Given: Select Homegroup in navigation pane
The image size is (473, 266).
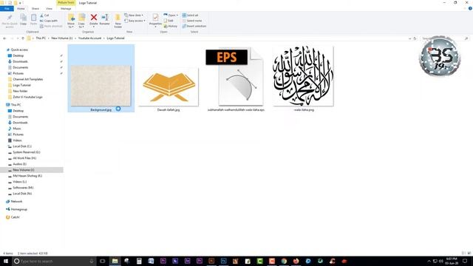Looking at the screenshot, I should click(18, 209).
